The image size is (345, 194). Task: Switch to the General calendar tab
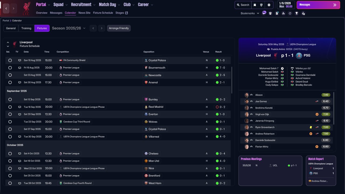click(x=11, y=28)
